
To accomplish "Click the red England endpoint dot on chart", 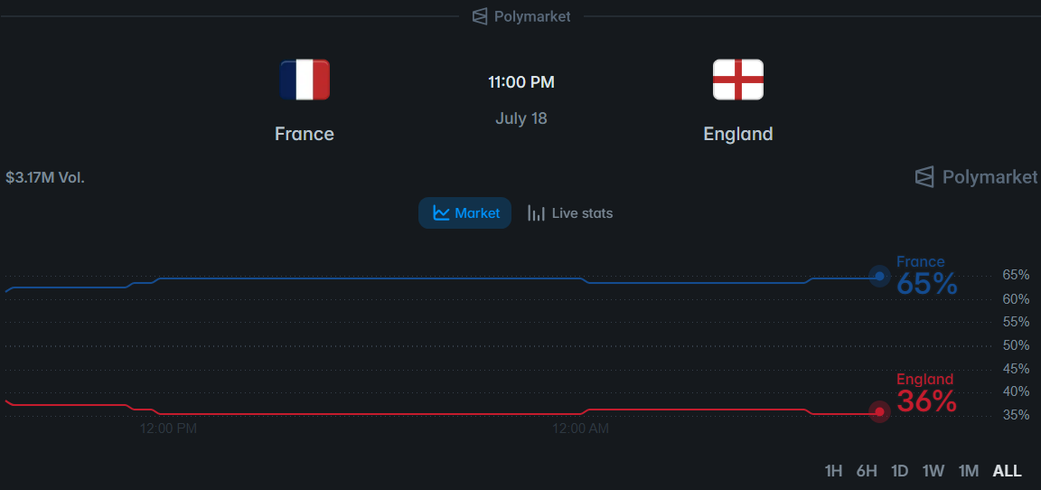I will (879, 411).
